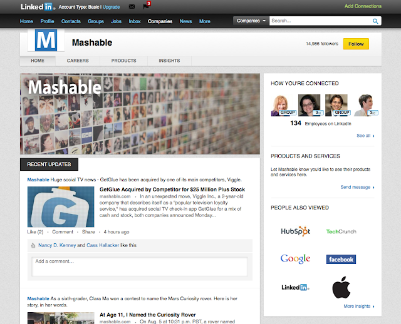Open Jobs in the navigation bar
The width and height of the screenshot is (401, 324).
pyautogui.click(x=117, y=21)
